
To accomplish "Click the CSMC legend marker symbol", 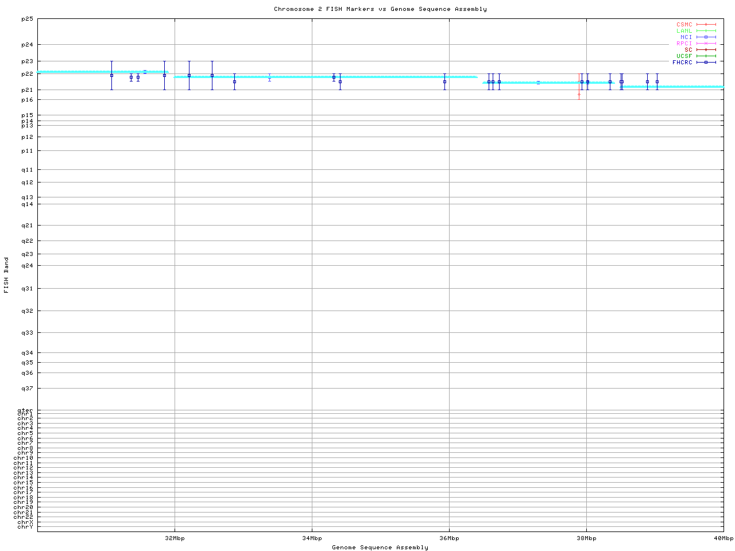I will point(706,25).
